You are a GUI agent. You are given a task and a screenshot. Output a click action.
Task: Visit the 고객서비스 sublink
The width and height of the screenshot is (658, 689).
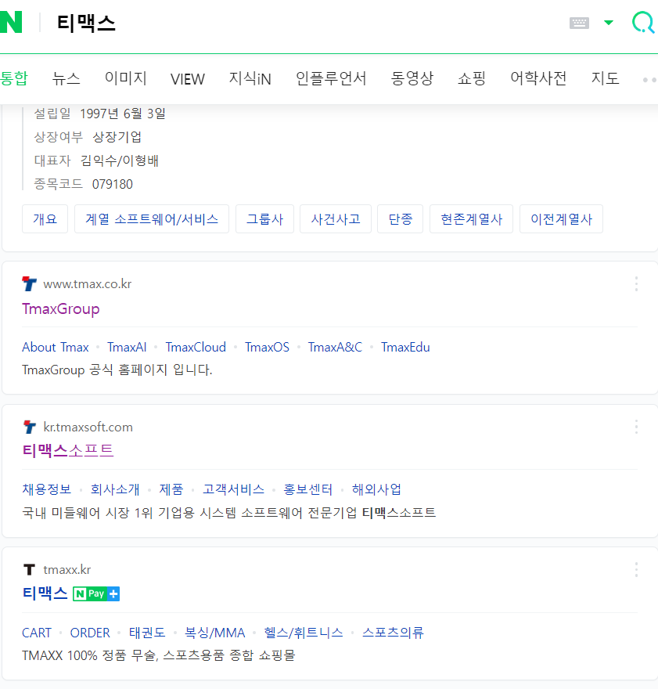[x=233, y=489]
